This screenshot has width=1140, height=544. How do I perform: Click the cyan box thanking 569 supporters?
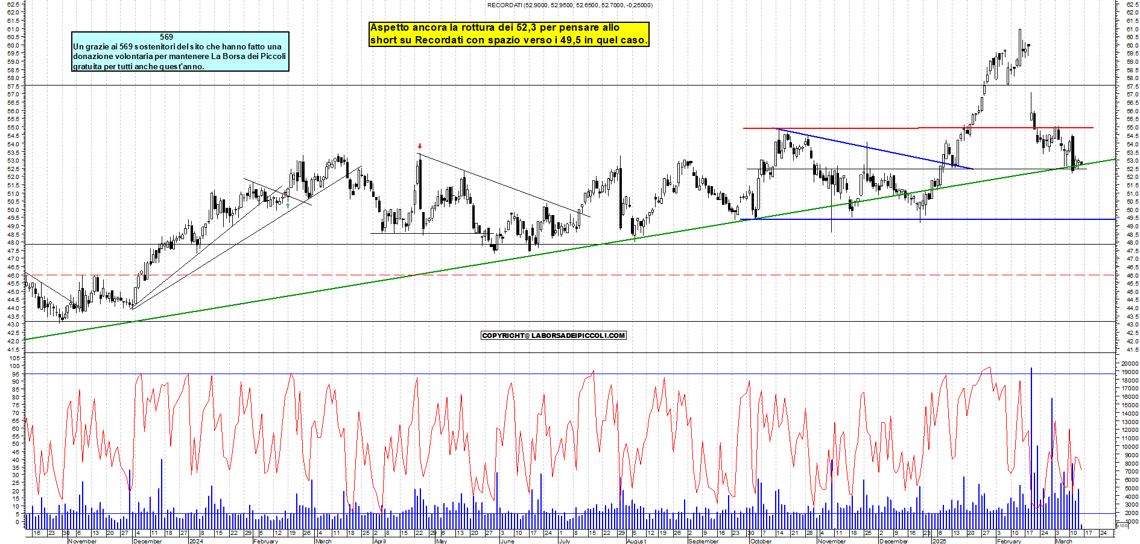[x=180, y=52]
